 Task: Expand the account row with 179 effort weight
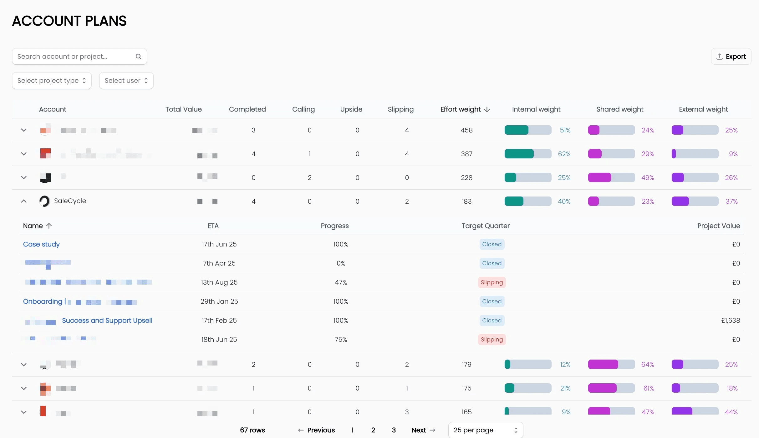click(24, 365)
